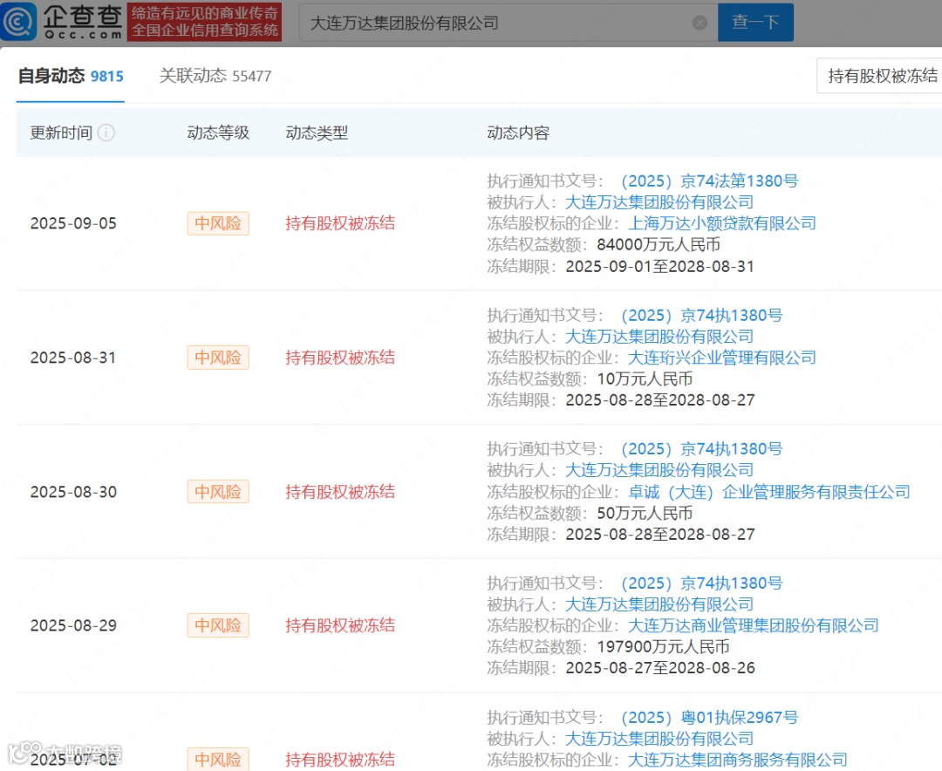Viewport: 942px width, 771px height.
Task: Click 持有股权被冻结 type in 2025-08-29 row
Action: (340, 625)
